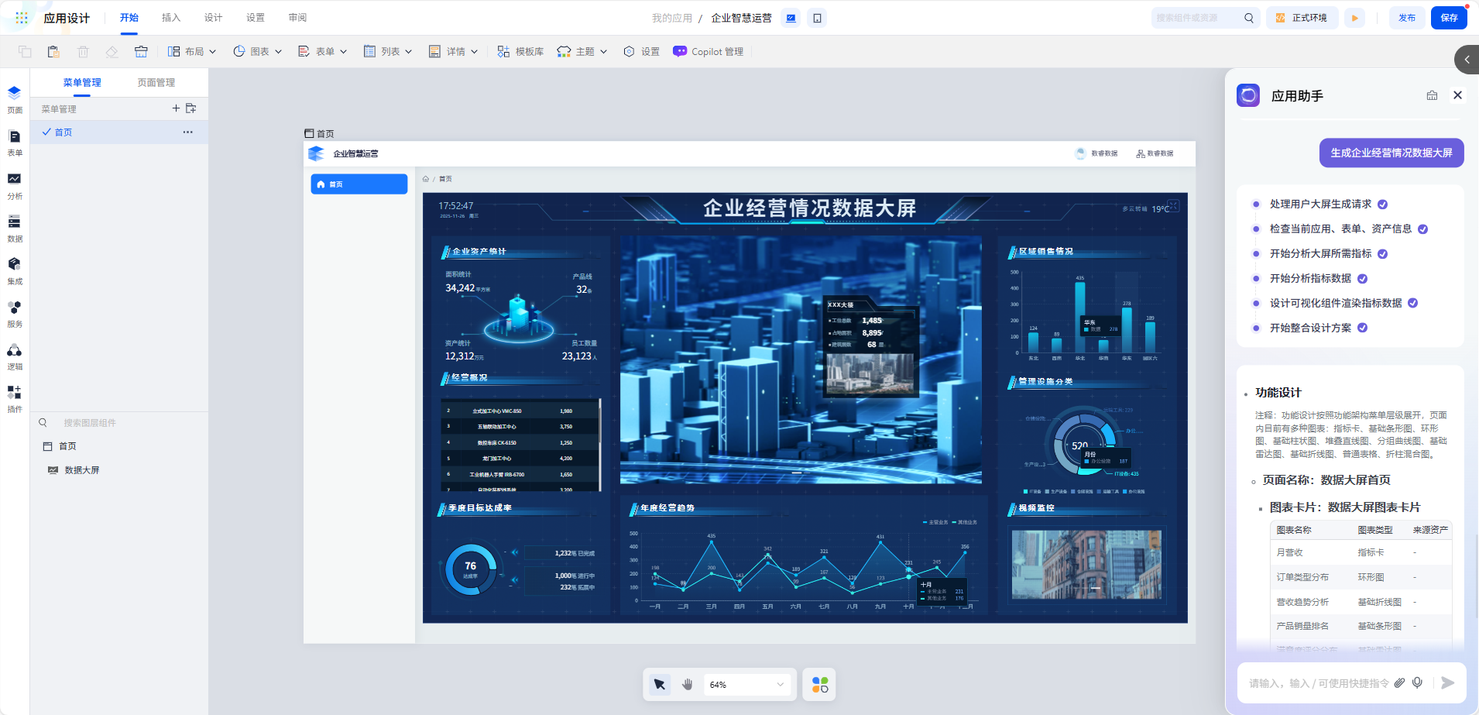Open the 插入 menu tab

pos(171,18)
